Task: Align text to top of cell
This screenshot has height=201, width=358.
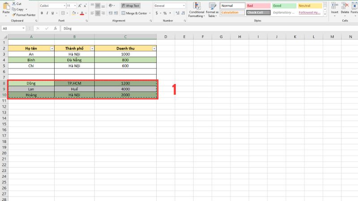Action: pos(92,5)
